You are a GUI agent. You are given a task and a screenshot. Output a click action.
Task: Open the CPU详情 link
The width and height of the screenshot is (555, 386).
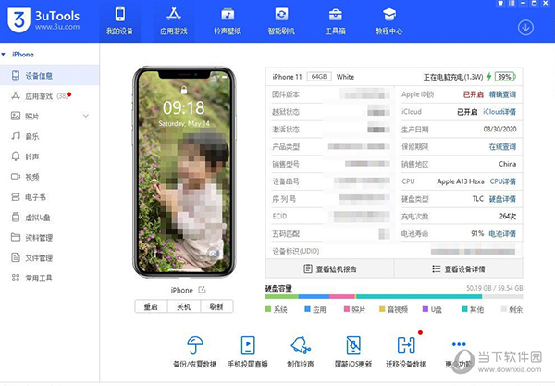[503, 181]
